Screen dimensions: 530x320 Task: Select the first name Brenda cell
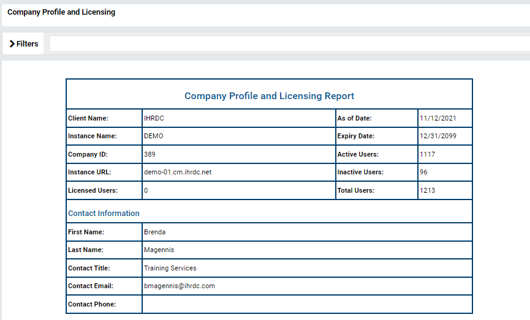[307, 232]
